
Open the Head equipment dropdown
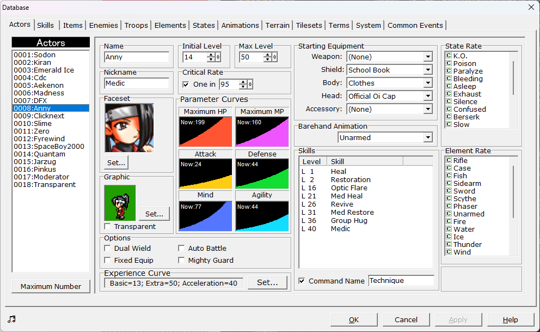click(x=428, y=96)
